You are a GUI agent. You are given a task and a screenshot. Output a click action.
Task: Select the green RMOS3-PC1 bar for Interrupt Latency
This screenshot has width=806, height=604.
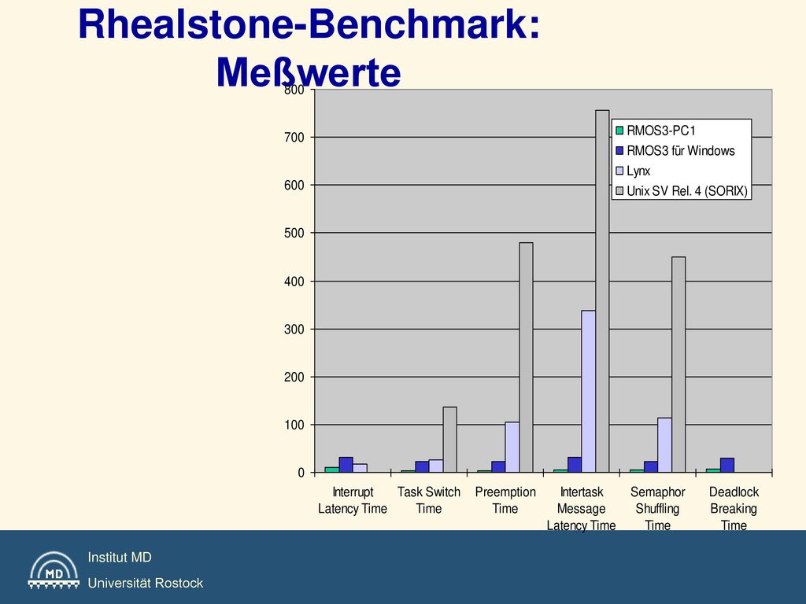pos(332,470)
